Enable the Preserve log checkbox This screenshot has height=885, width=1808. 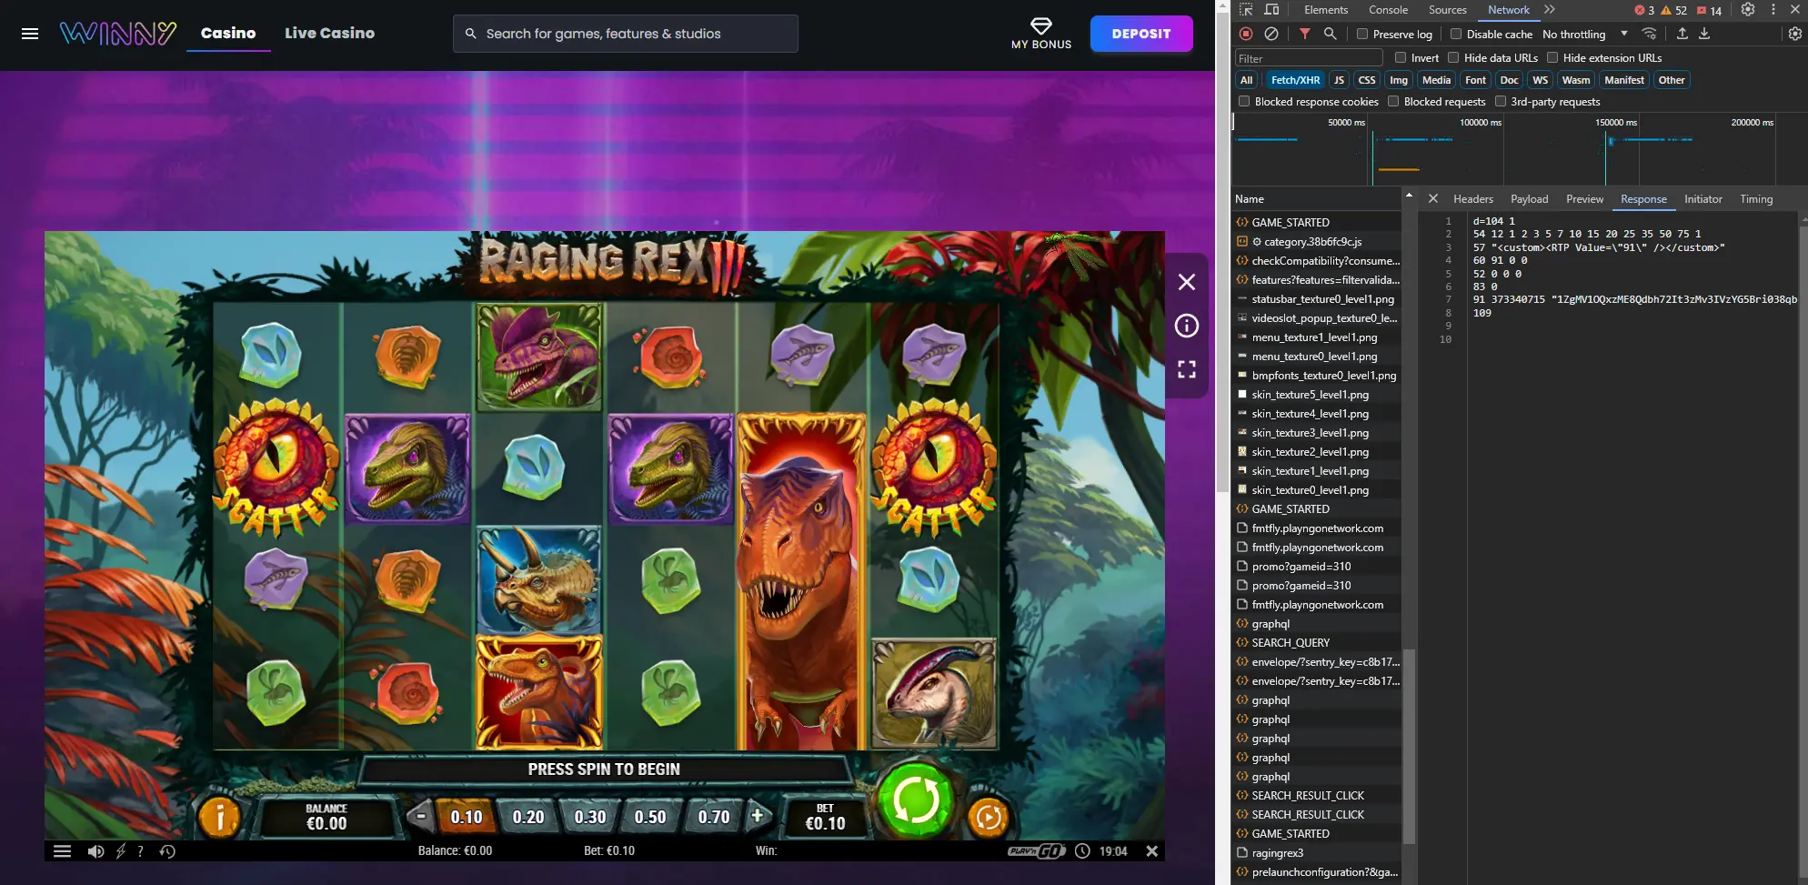1362,34
